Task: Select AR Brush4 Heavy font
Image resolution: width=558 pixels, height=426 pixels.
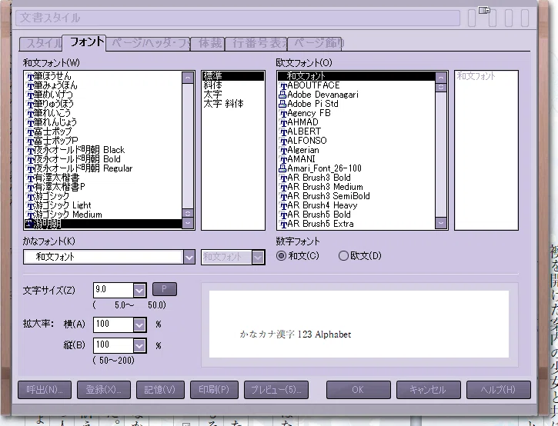Action: 356,205
